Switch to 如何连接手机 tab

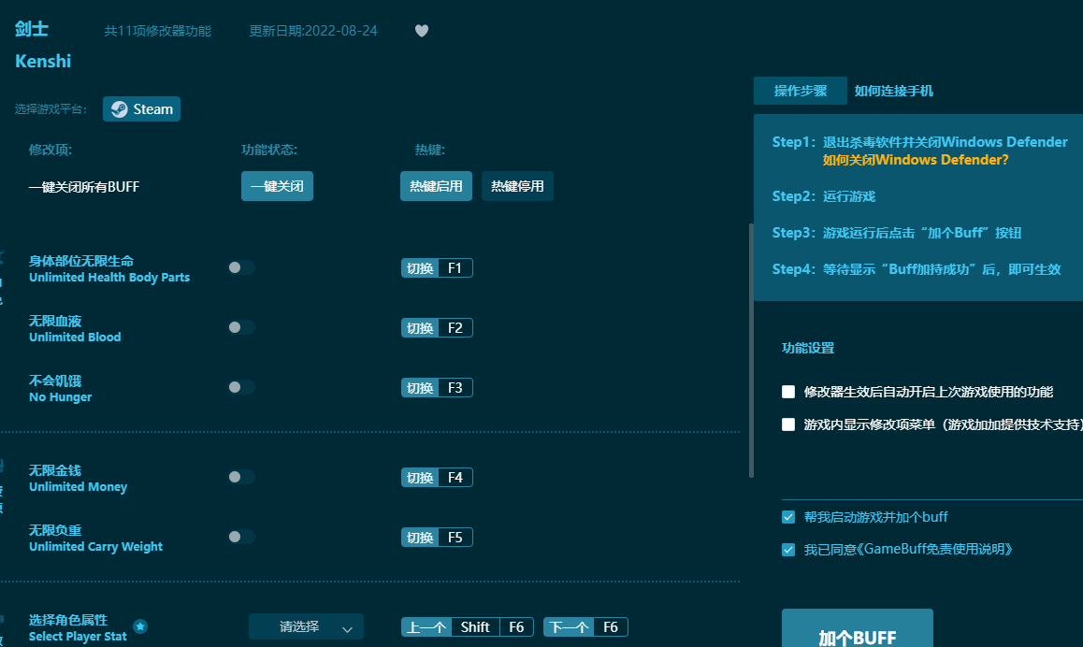[x=893, y=91]
